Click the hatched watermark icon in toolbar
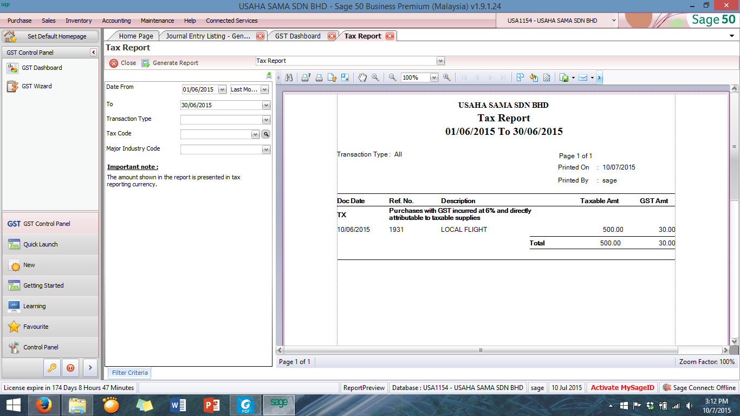The width and height of the screenshot is (740, 416). [x=547, y=77]
